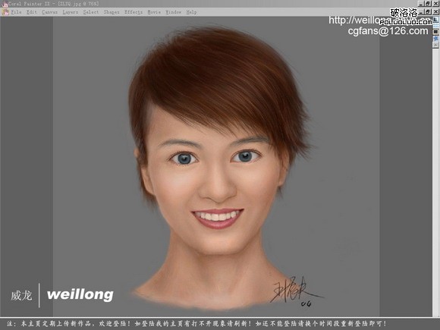
Task: Minimize the Corel Painter application window
Action: click(420, 4)
